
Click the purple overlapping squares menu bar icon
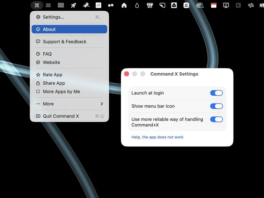point(98,5)
